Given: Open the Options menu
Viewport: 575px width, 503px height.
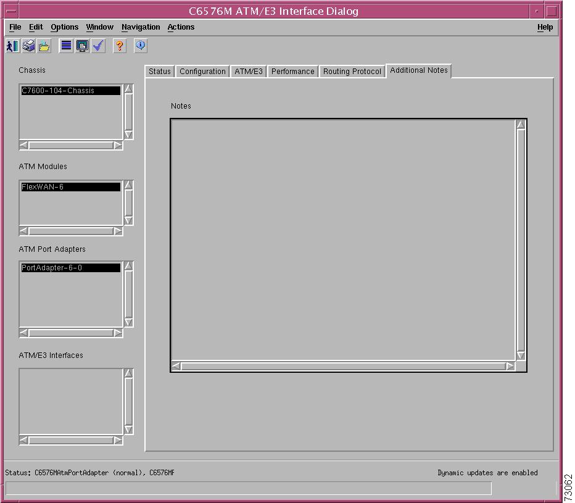Looking at the screenshot, I should click(x=65, y=27).
